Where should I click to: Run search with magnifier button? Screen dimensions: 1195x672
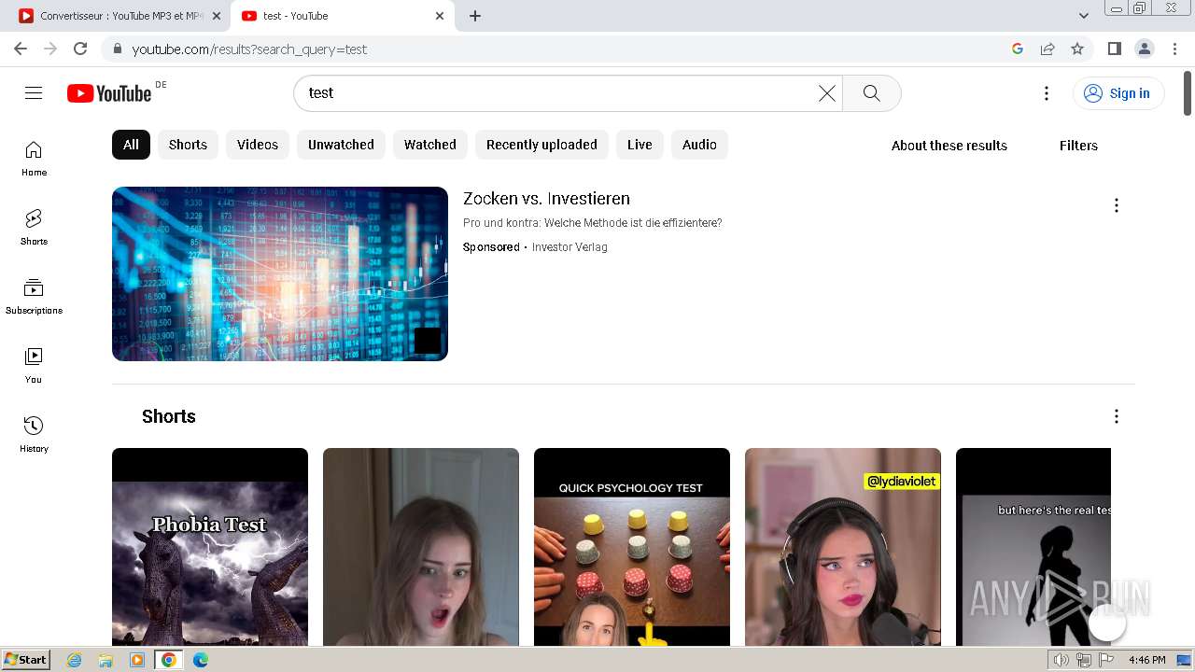coord(871,93)
